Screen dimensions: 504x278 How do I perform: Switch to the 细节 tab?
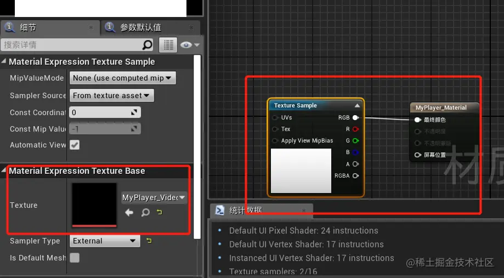(49, 27)
